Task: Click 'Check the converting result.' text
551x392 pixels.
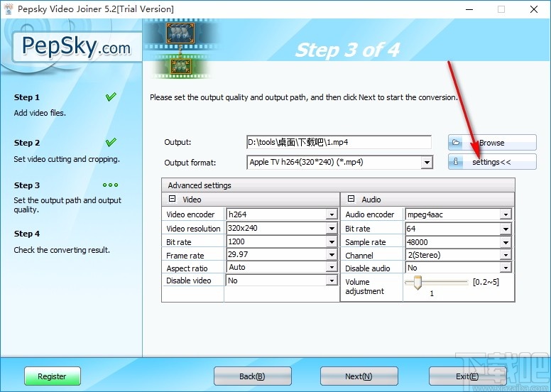Action: click(x=62, y=250)
